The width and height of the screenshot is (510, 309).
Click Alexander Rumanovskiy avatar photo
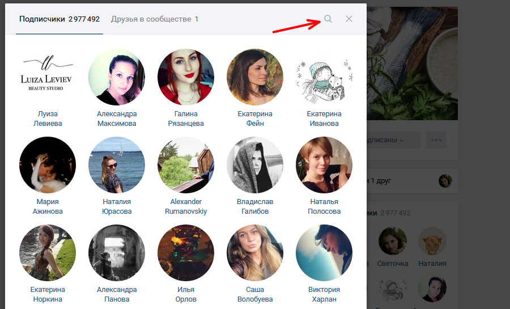(x=186, y=165)
